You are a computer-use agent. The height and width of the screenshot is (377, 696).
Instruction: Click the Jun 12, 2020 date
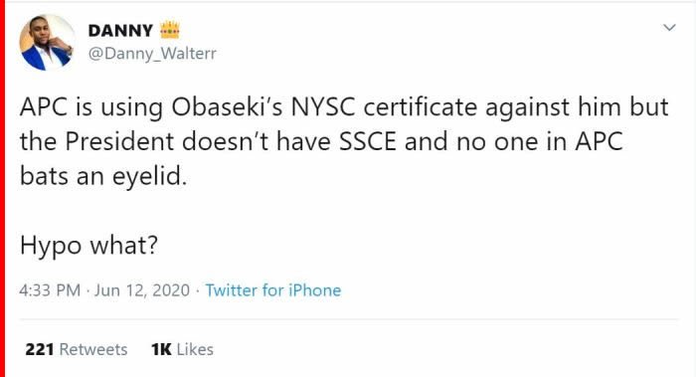click(142, 290)
